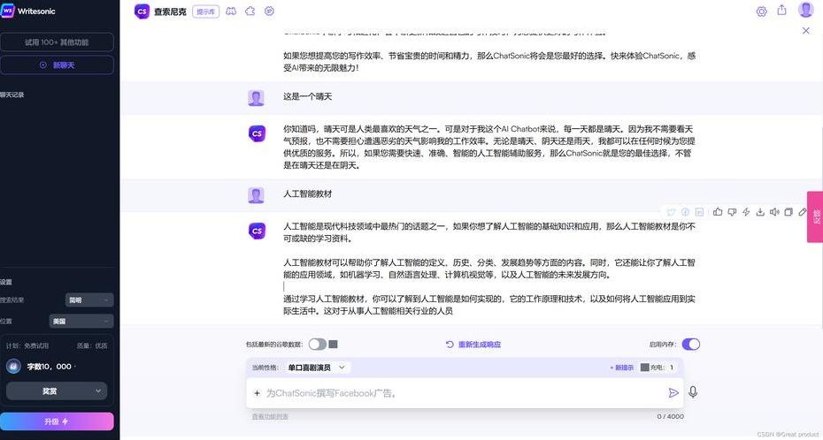Viewport: 823px width, 440px height.
Task: Click the 质量: 优质 label
Action: click(x=92, y=345)
